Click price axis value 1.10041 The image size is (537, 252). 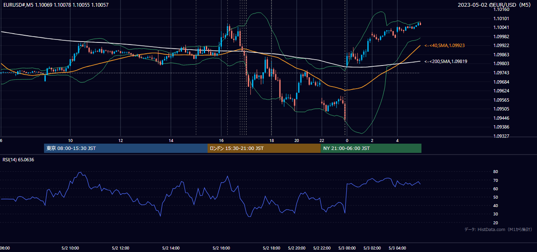click(x=501, y=27)
